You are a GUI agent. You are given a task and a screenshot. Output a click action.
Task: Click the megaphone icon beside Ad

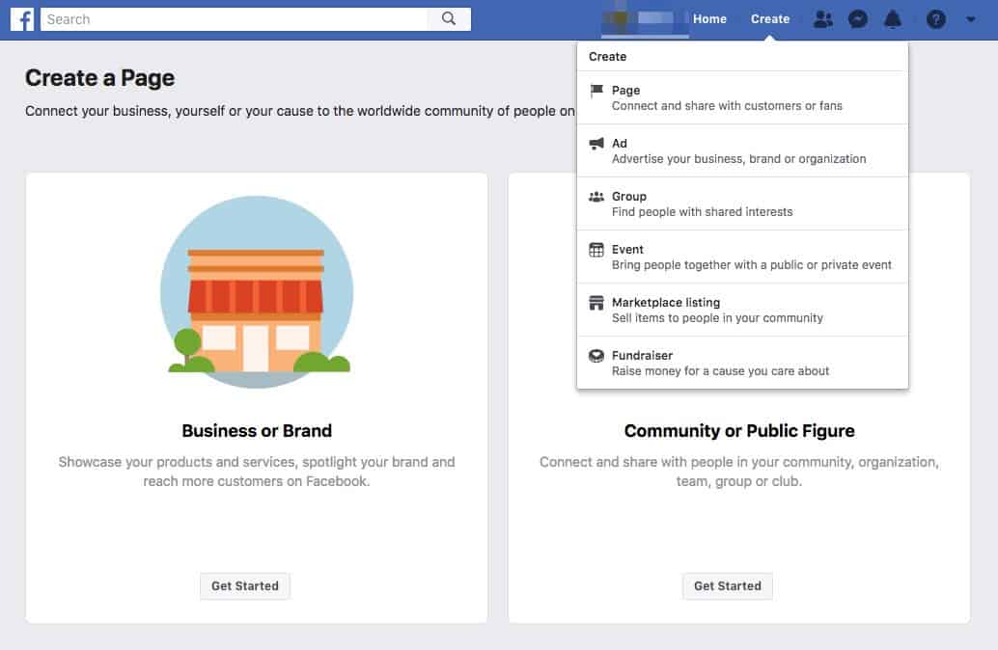598,143
